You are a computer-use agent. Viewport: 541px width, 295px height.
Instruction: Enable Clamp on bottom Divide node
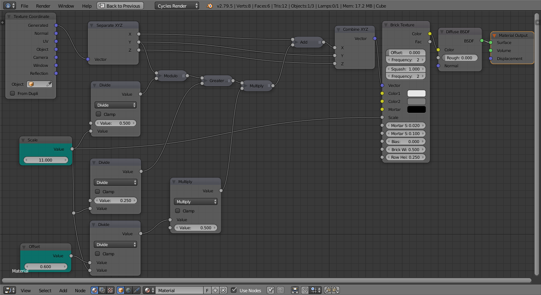tap(97, 254)
